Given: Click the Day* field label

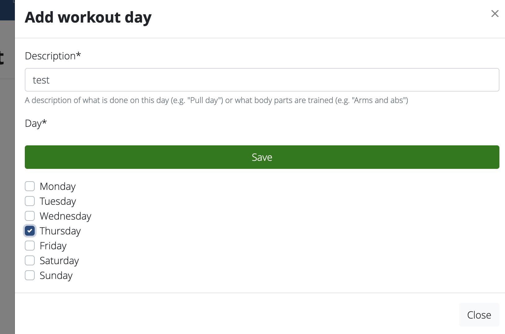Looking at the screenshot, I should 35,123.
